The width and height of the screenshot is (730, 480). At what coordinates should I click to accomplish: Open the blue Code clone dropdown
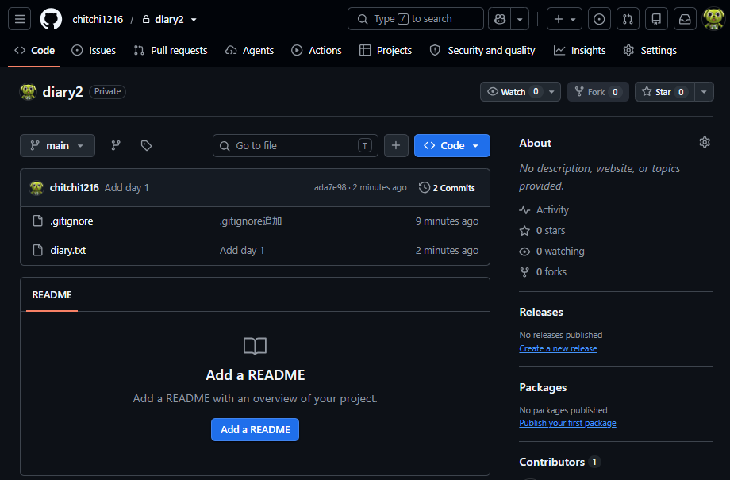[x=451, y=146]
